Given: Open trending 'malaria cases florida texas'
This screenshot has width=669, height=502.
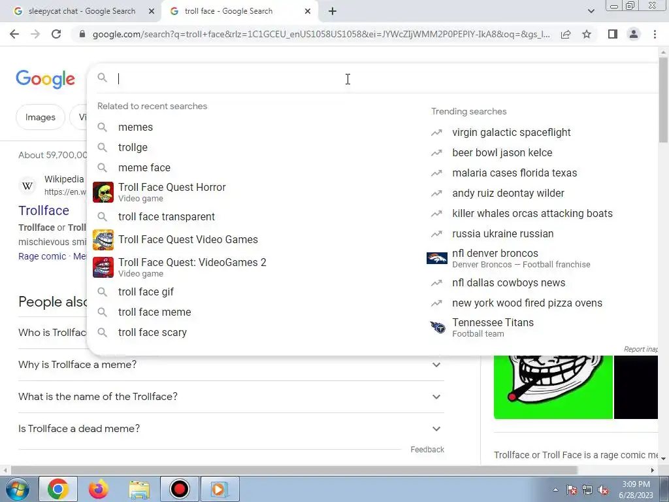Looking at the screenshot, I should coord(515,173).
